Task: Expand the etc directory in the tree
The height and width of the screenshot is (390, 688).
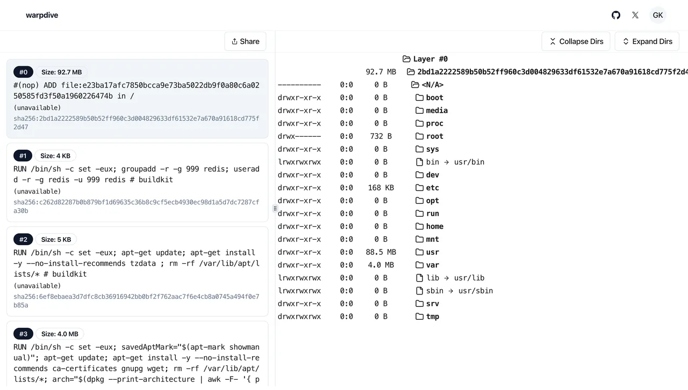Action: [x=433, y=188]
